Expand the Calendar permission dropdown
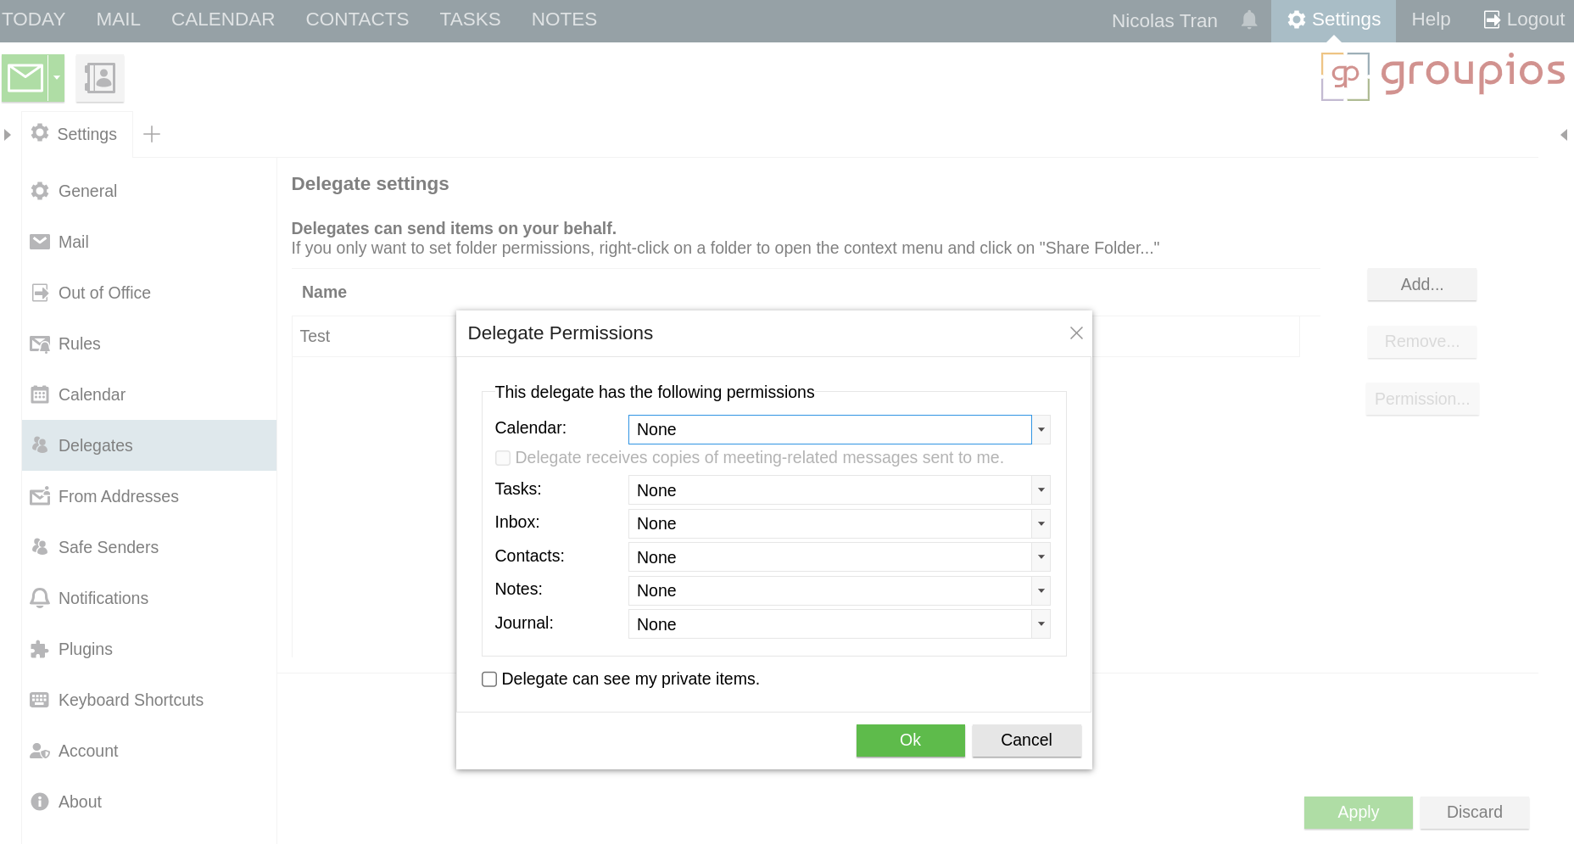The width and height of the screenshot is (1574, 844). point(1041,429)
